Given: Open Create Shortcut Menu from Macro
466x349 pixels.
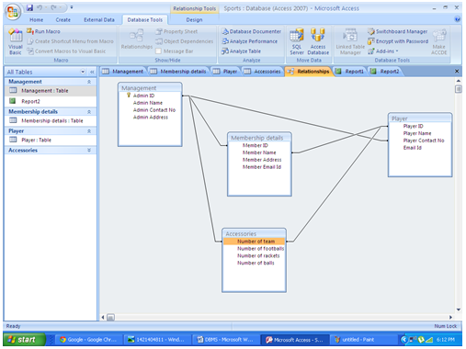Looking at the screenshot, I should 70,41.
